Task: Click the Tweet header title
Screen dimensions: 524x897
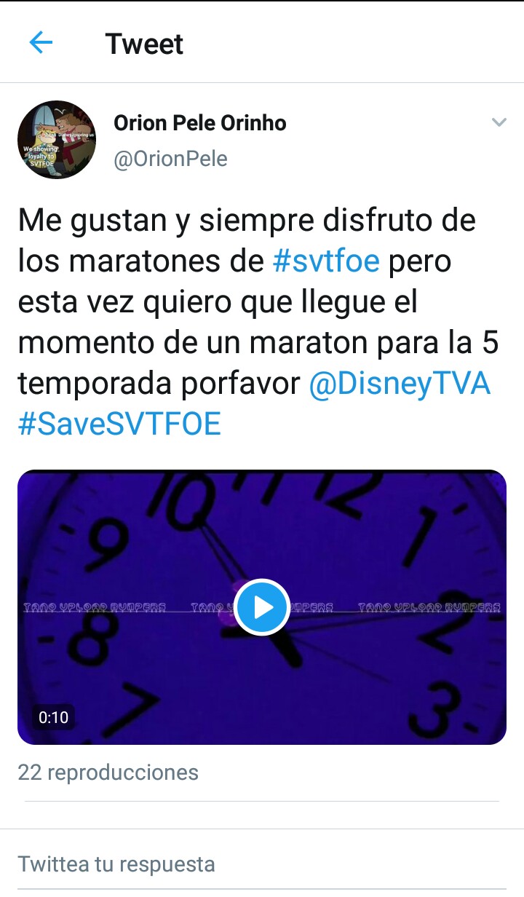Action: 144,44
